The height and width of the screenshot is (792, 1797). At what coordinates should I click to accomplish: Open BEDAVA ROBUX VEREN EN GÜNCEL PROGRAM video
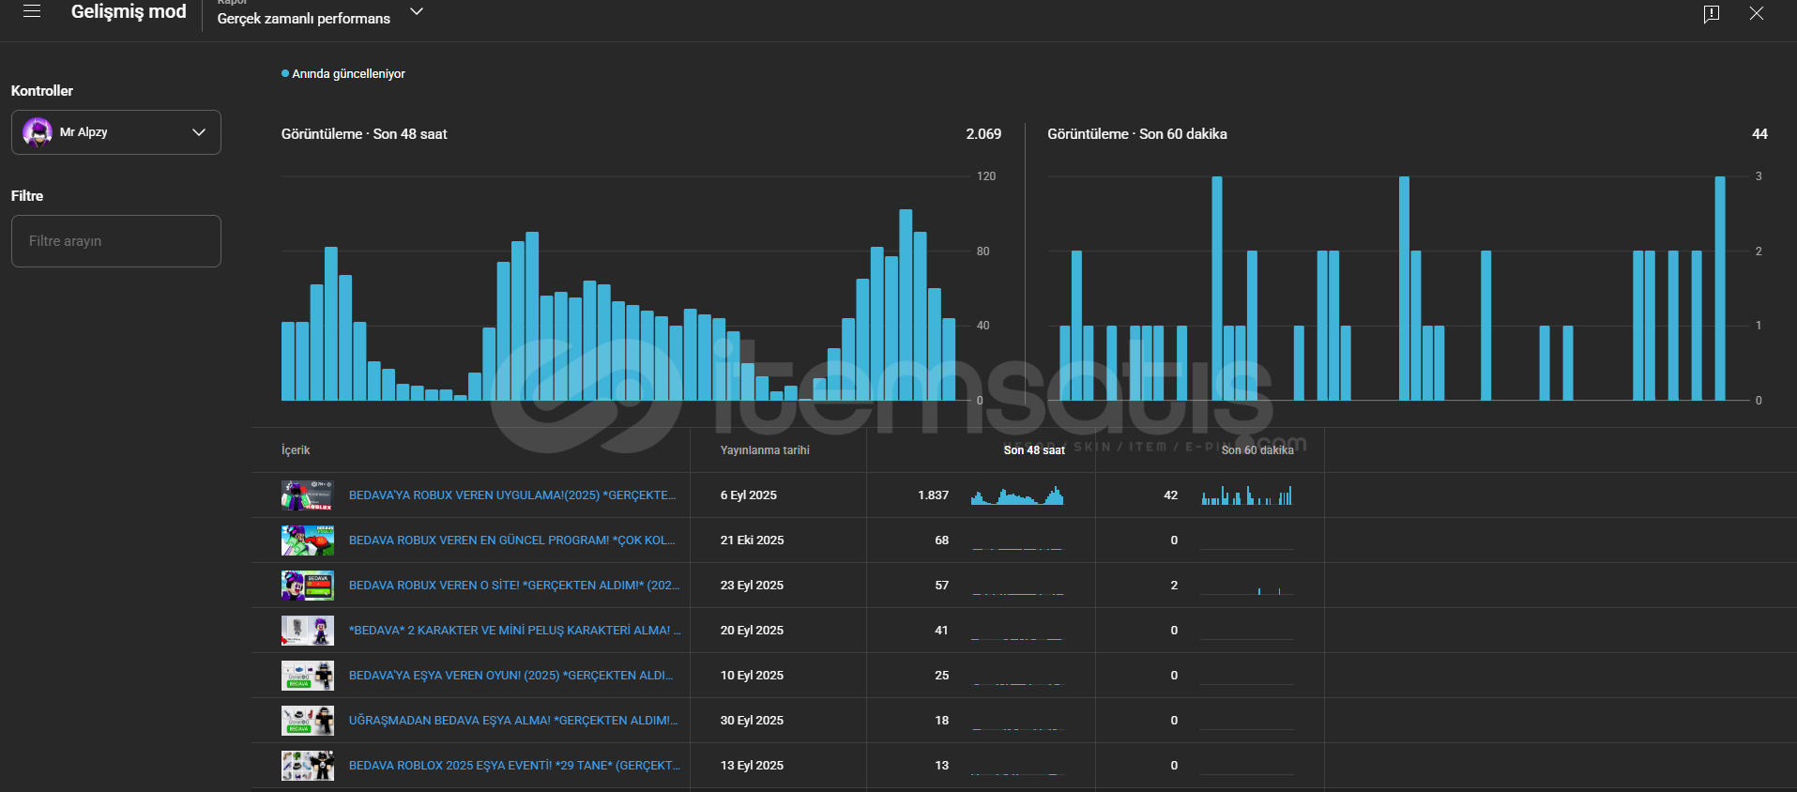(511, 541)
